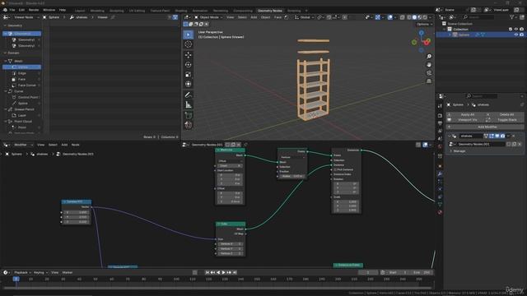Expand the Sphere object in outliner
527x296 pixels.
coord(450,35)
